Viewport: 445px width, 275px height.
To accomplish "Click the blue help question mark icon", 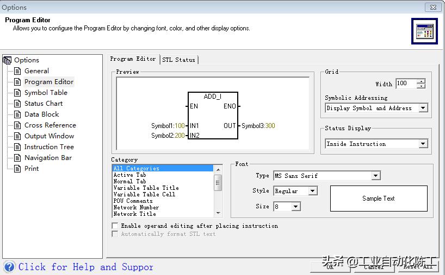I will click(9, 267).
